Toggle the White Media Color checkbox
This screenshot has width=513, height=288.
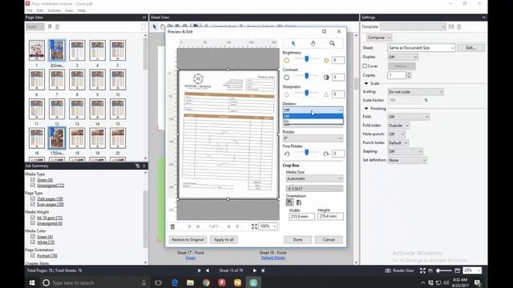tap(33, 242)
